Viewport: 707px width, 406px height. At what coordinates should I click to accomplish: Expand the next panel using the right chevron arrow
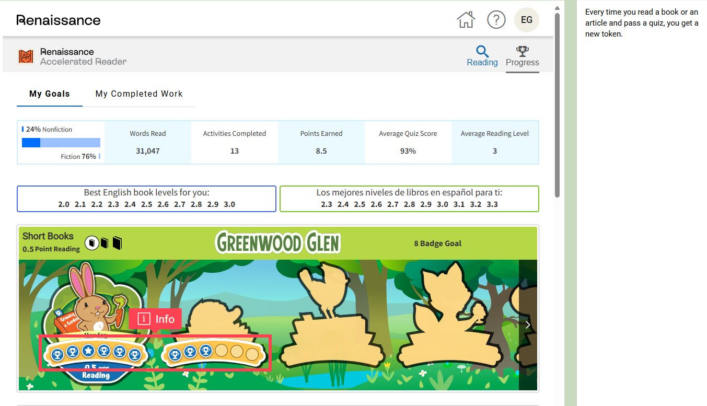[x=527, y=324]
